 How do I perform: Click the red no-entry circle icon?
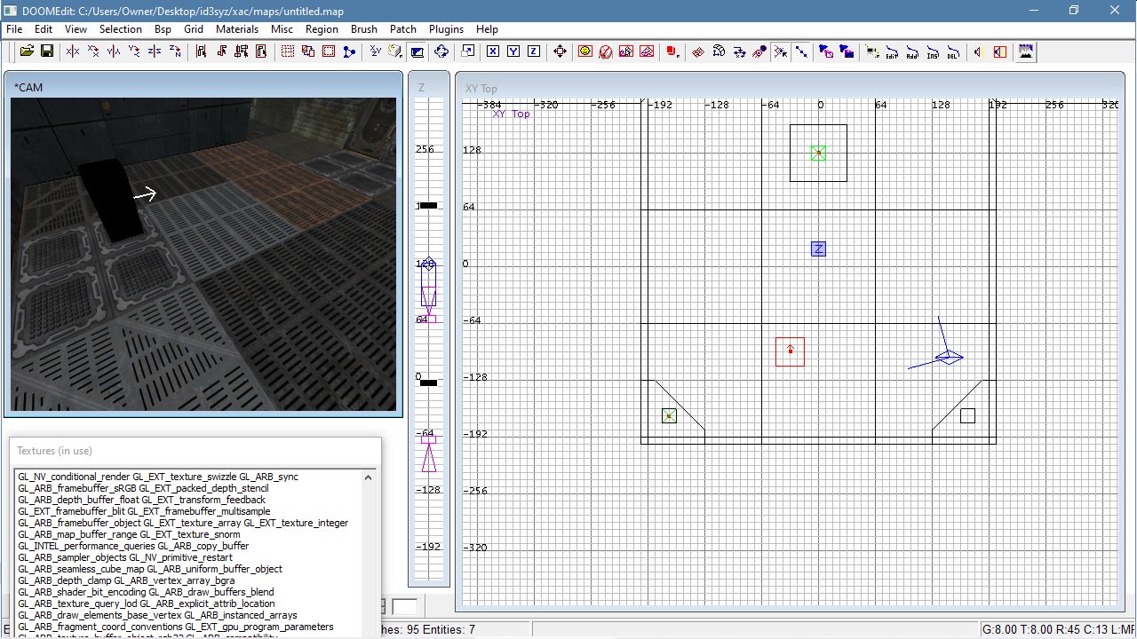point(606,51)
